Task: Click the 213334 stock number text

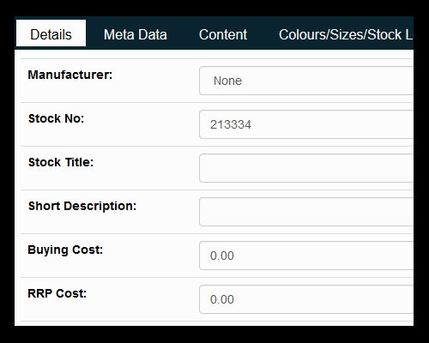Action: [231, 124]
